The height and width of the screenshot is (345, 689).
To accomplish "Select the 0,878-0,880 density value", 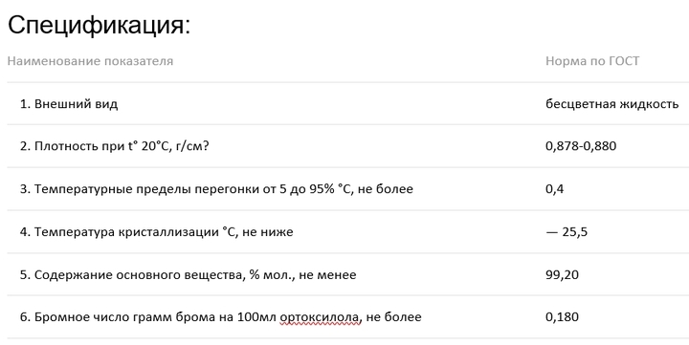I will click(581, 146).
